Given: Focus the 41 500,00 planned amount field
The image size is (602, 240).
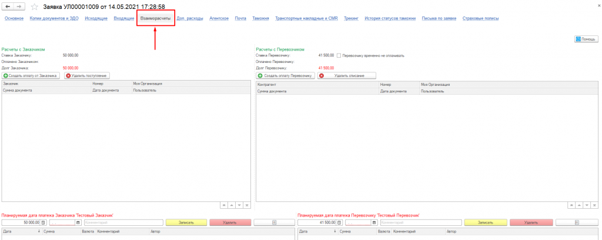Looking at the screenshot, I should click(317, 222).
